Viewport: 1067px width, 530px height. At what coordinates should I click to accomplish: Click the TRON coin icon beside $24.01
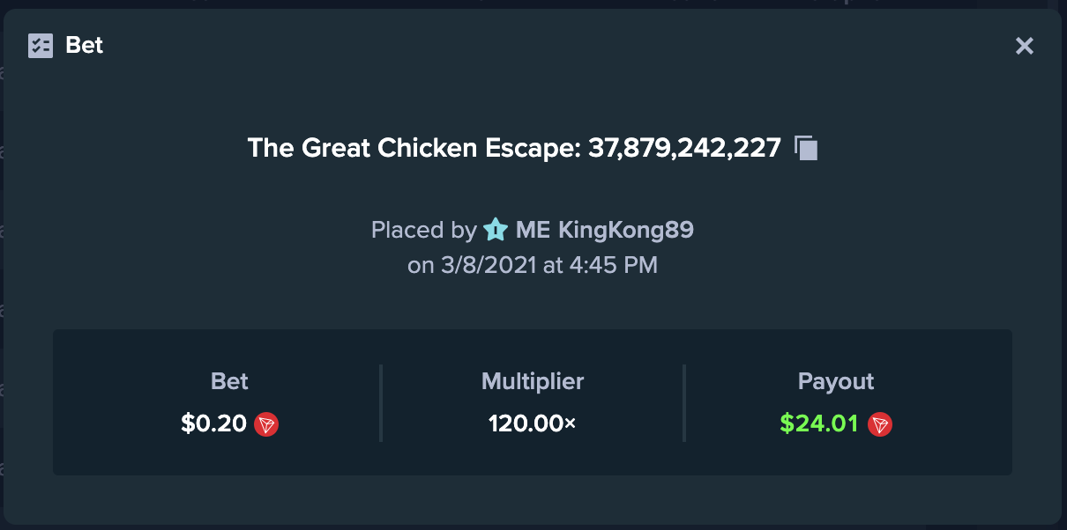click(x=880, y=424)
